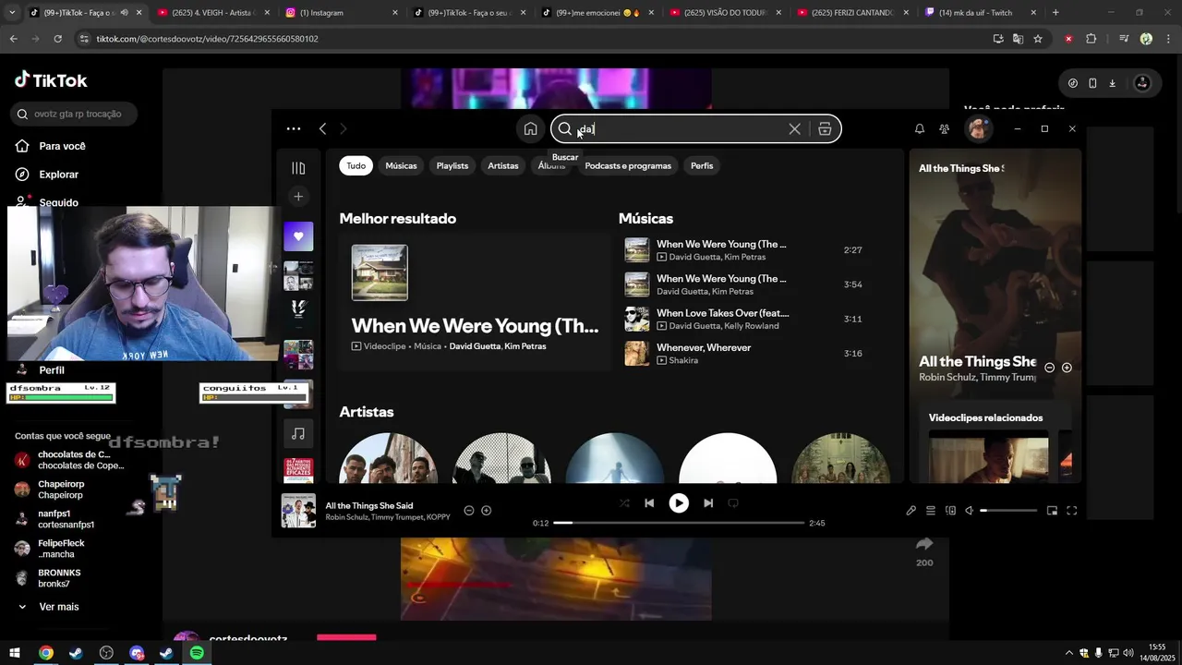Viewport: 1182px width, 665px height.
Task: Toggle lyrics microphone icon
Action: (x=911, y=511)
